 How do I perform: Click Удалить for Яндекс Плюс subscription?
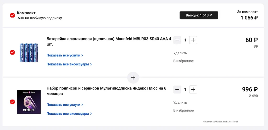pyautogui.click(x=180, y=103)
